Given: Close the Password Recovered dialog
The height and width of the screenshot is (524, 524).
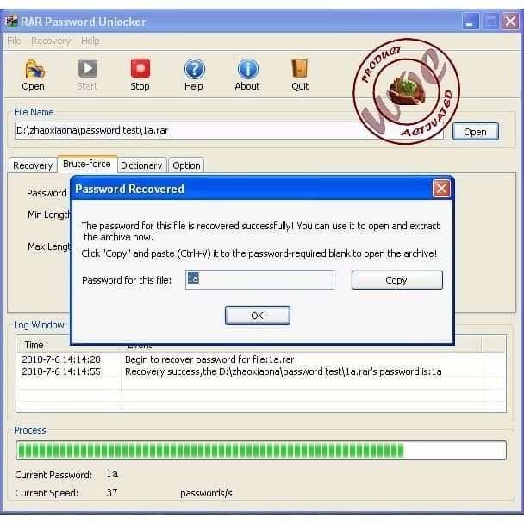Looking at the screenshot, I should (441, 189).
